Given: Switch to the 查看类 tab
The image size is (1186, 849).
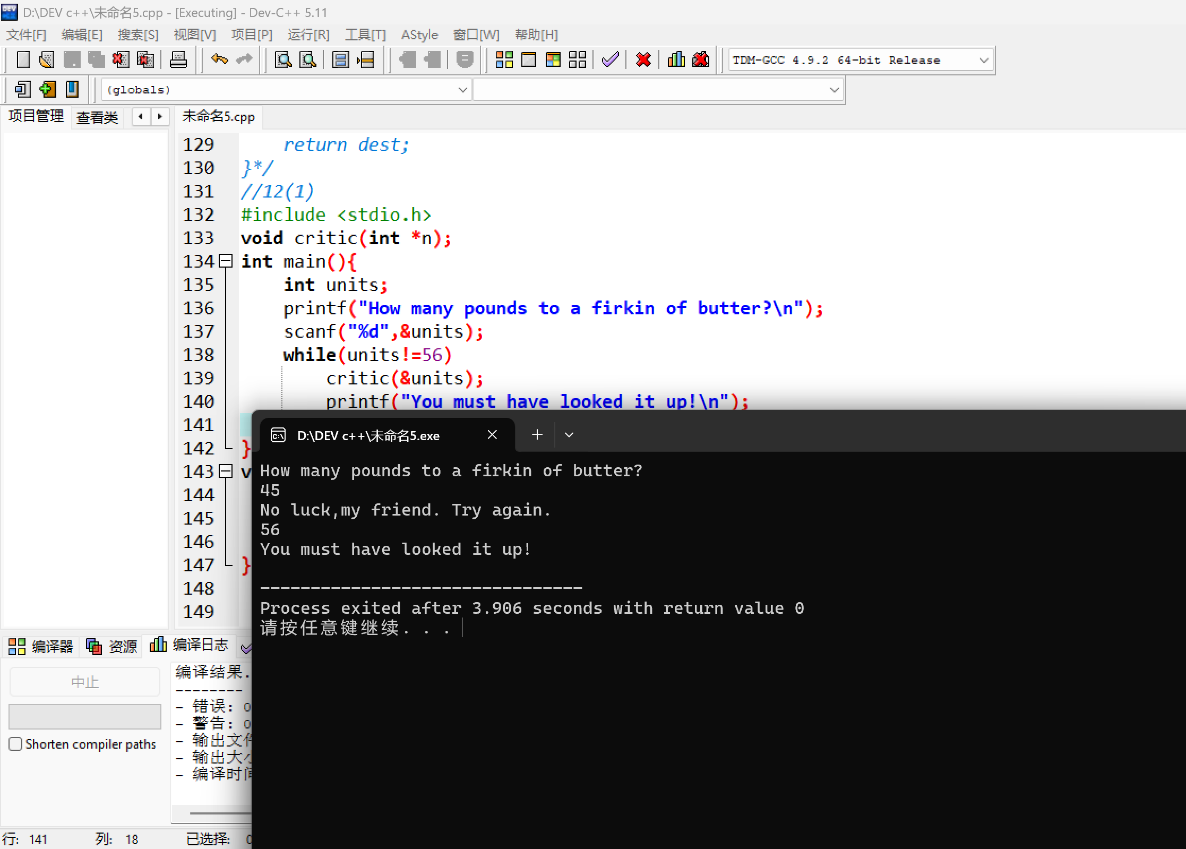Looking at the screenshot, I should [x=97, y=117].
